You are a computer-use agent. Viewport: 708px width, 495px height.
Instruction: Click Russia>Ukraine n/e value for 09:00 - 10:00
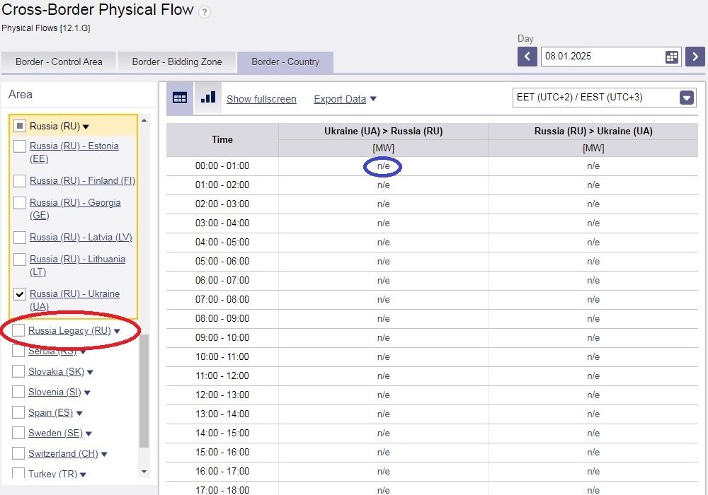click(593, 338)
